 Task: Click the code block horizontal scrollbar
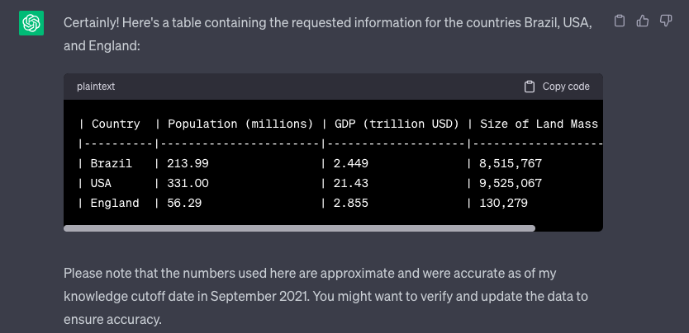[x=299, y=228]
